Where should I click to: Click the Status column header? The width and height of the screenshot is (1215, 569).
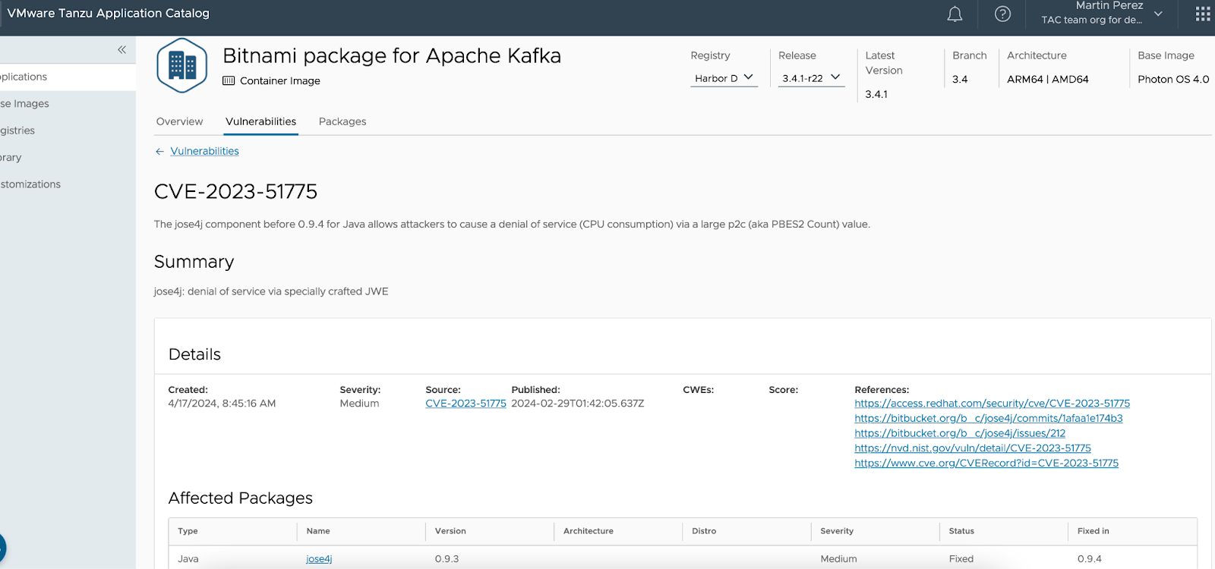(961, 531)
